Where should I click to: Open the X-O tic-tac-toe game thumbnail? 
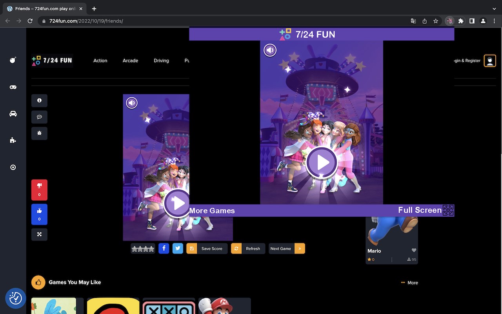point(169,306)
